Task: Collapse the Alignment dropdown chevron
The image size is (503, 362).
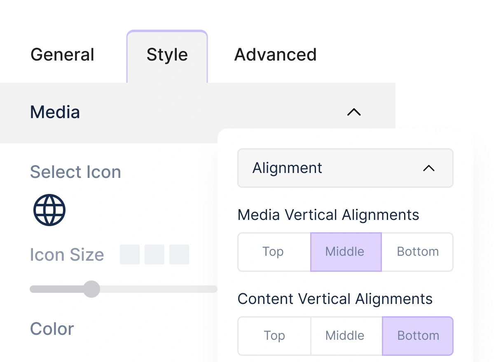Action: (x=429, y=168)
